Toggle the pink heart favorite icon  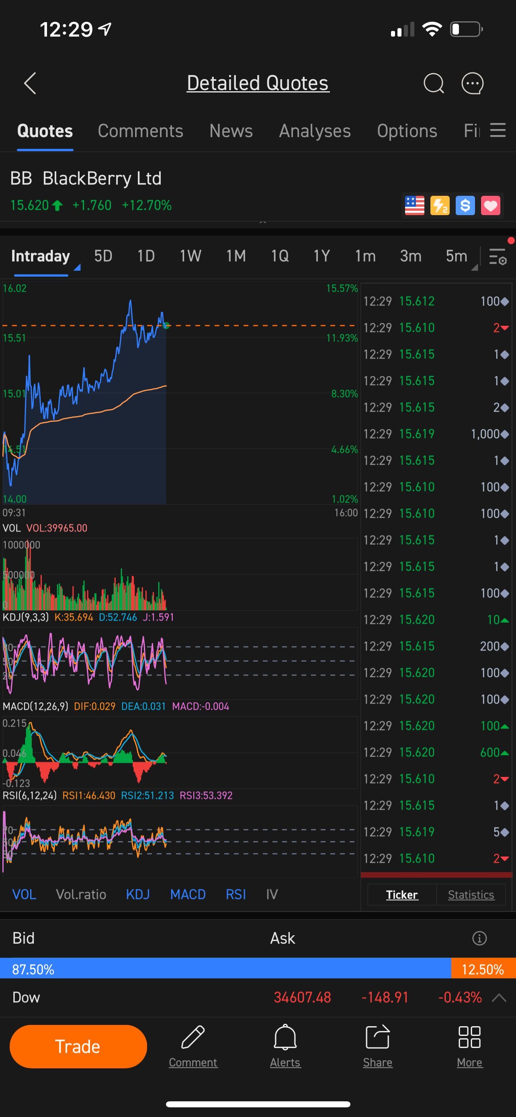click(x=490, y=205)
